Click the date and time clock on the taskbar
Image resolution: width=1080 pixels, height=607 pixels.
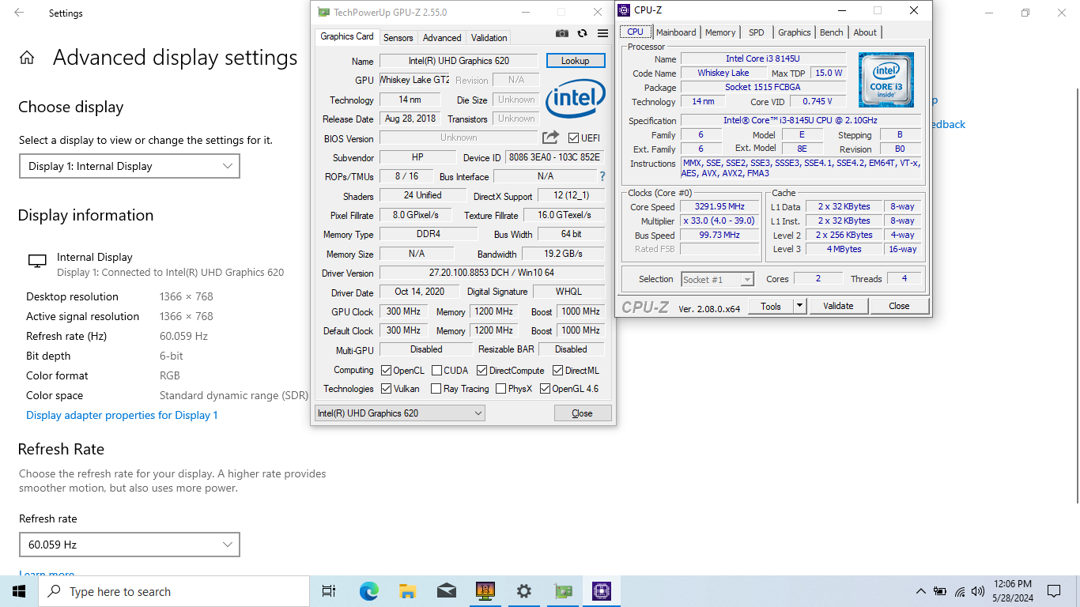[1013, 591]
